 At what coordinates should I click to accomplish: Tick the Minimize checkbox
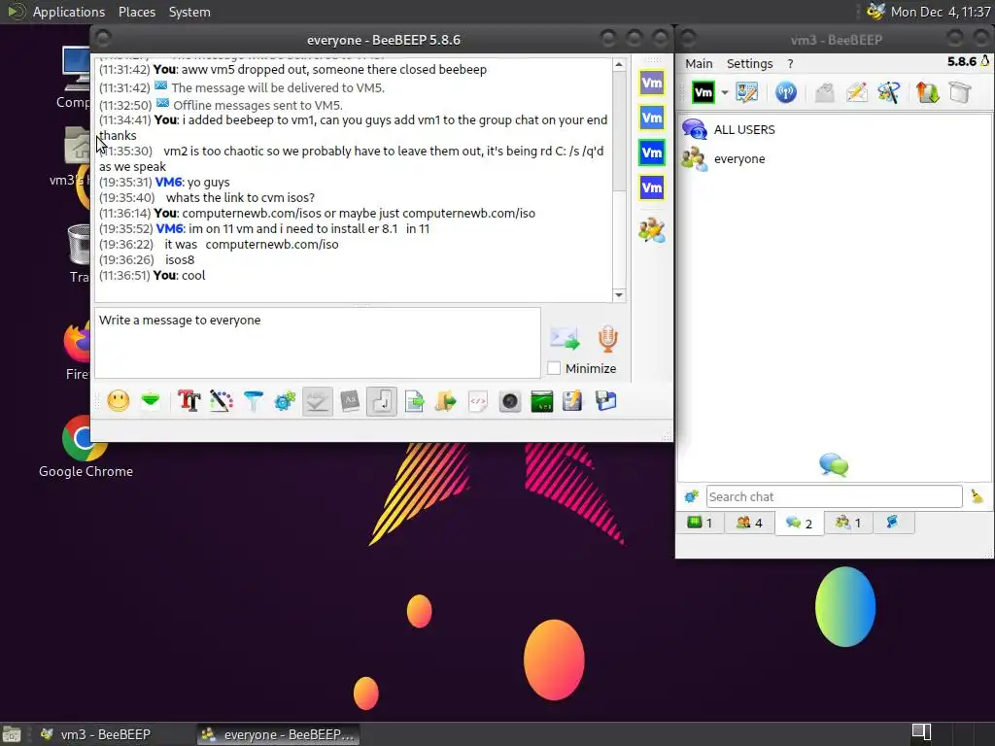coord(554,368)
